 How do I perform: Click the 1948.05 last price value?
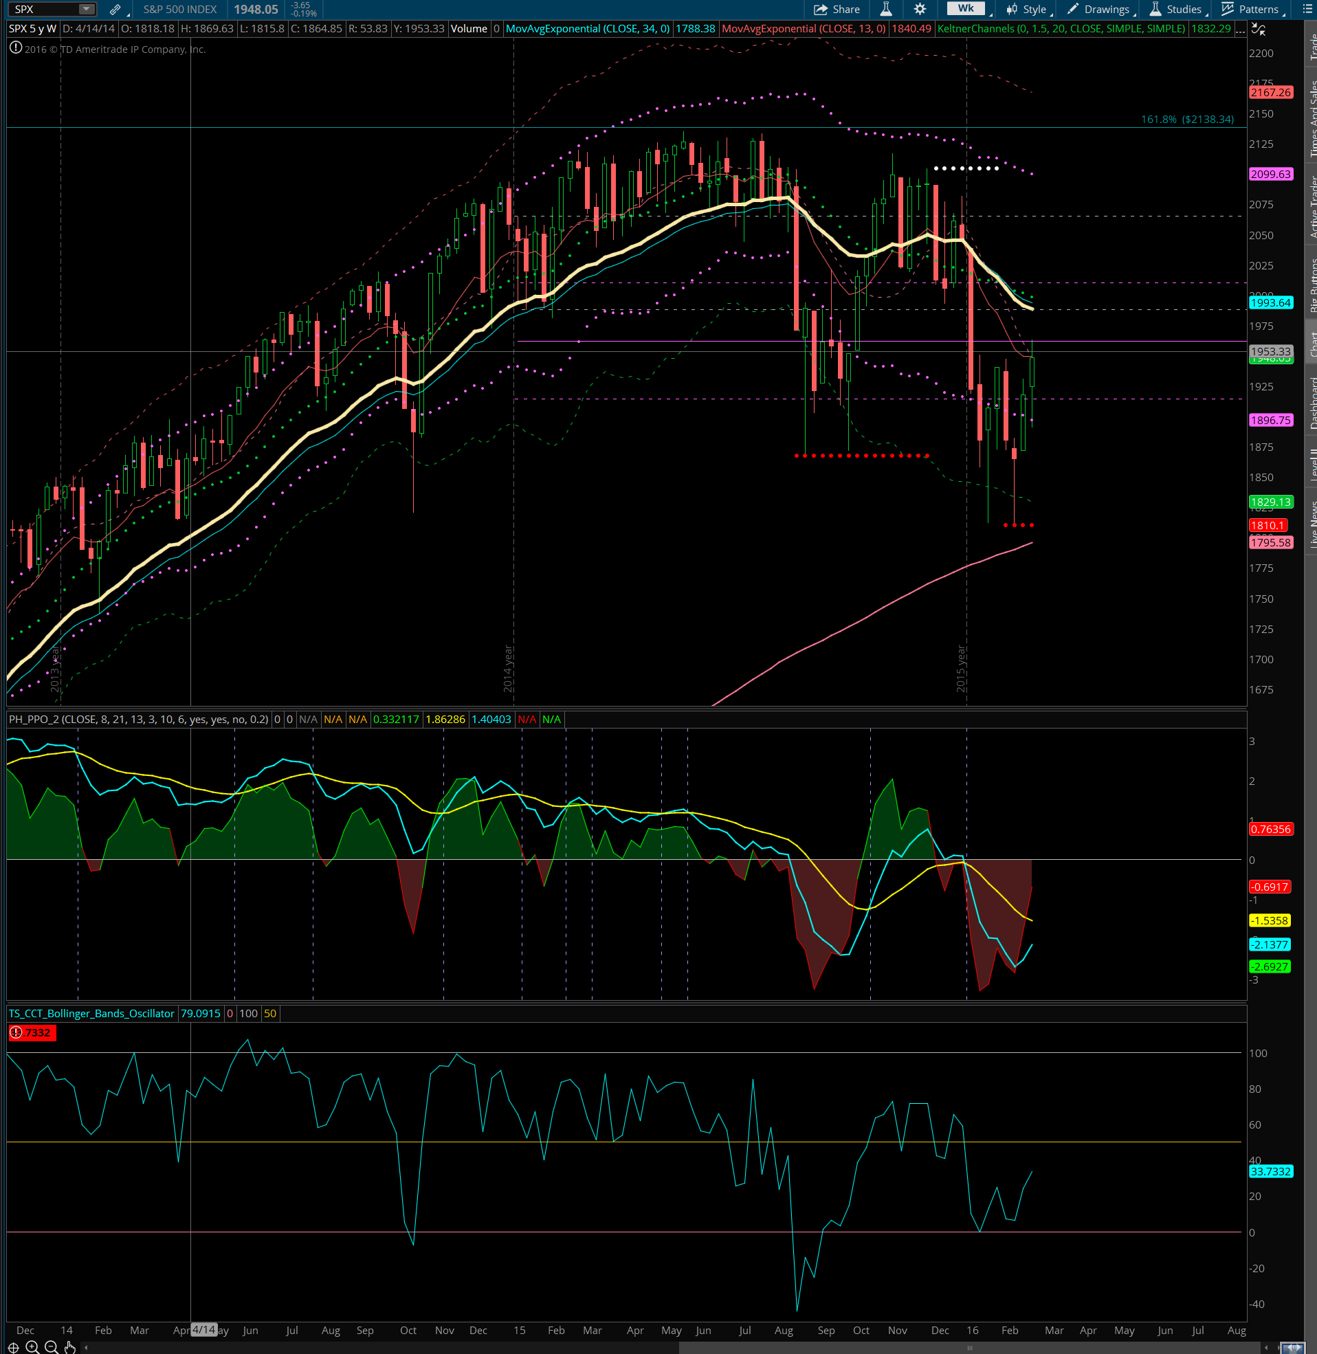[255, 9]
